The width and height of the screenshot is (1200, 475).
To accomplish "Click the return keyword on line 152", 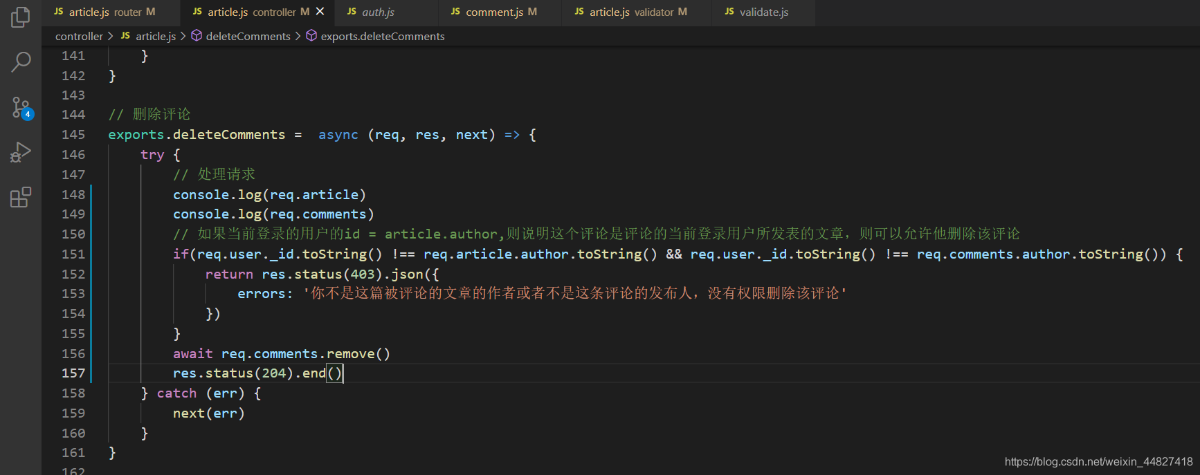I will [229, 274].
